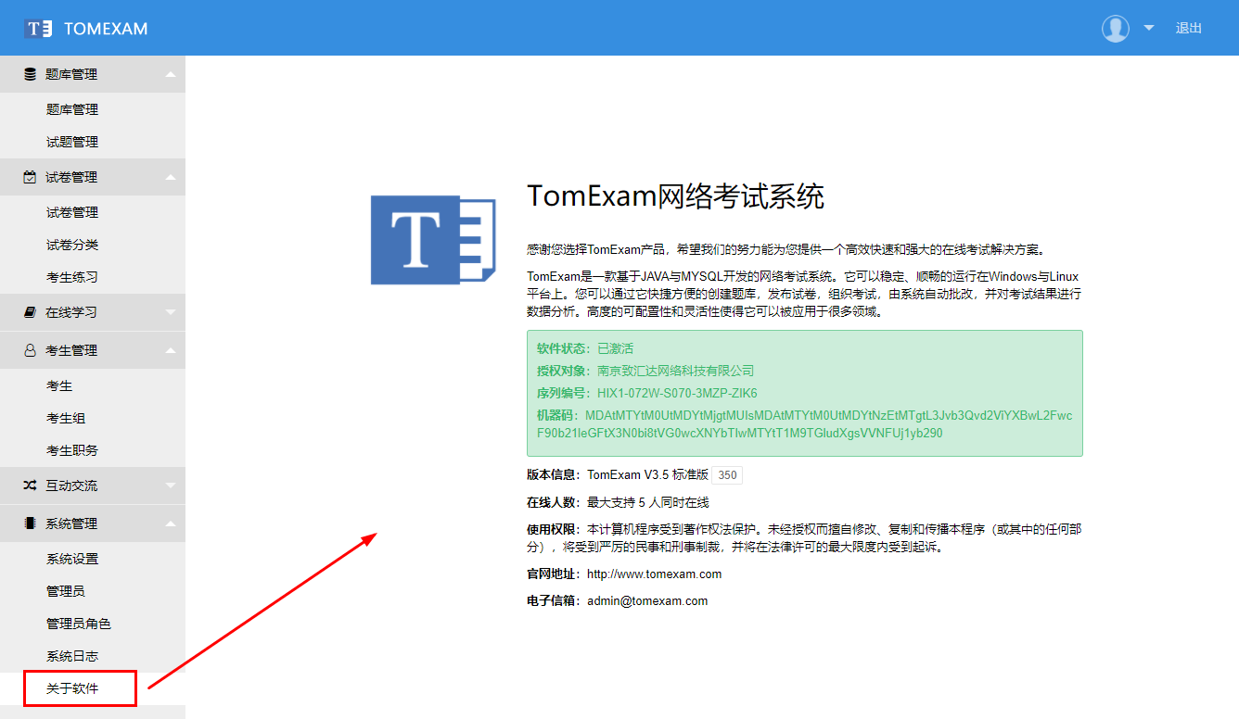Expand the 在线学习 section arrow

coord(170,312)
